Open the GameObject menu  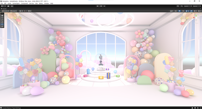[16, 3]
